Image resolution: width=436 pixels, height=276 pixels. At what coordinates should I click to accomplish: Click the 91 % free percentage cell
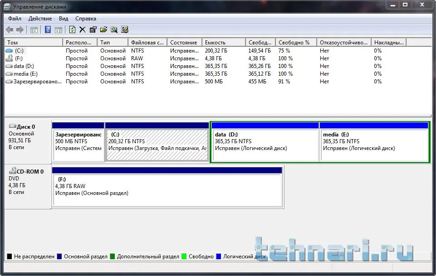[284, 82]
